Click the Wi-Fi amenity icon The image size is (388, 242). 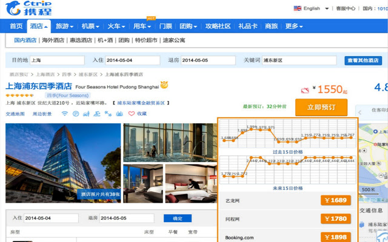(65, 114)
